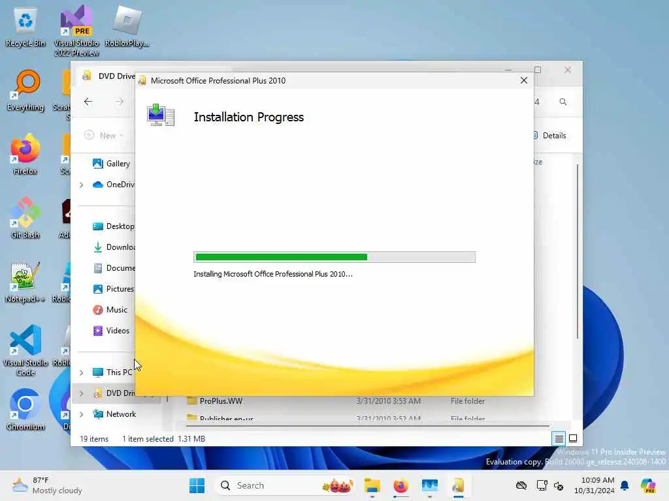The width and height of the screenshot is (669, 501).
Task: Open the Recycle Bin desktop icon
Action: pos(25,27)
